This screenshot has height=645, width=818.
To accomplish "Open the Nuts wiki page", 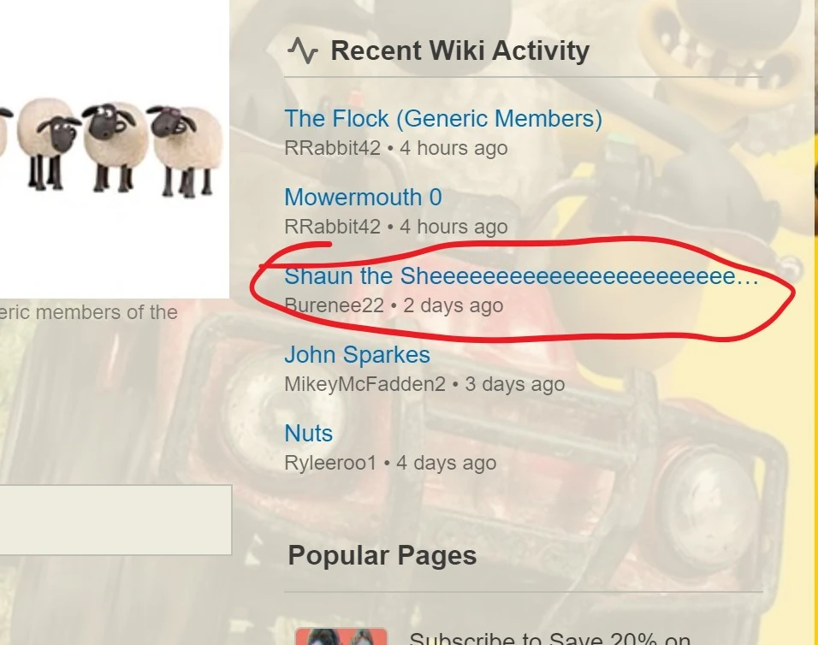I will tap(308, 434).
